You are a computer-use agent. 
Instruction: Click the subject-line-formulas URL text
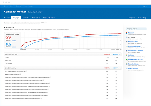pyautogui.click(x=24, y=80)
